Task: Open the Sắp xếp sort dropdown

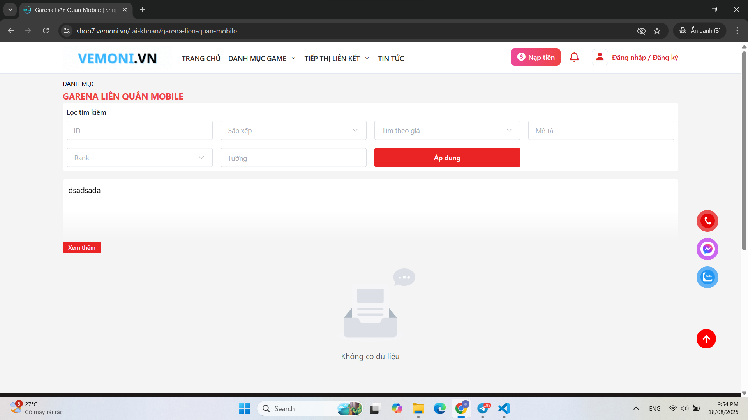Action: click(293, 130)
